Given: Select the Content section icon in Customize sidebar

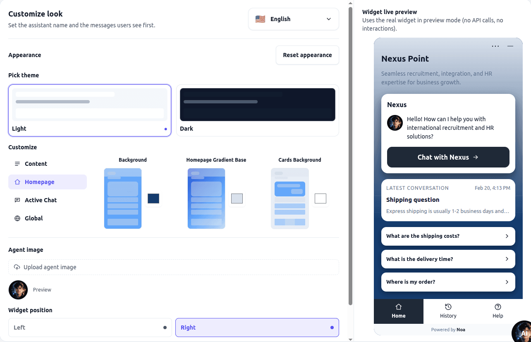Looking at the screenshot, I should tap(17, 163).
